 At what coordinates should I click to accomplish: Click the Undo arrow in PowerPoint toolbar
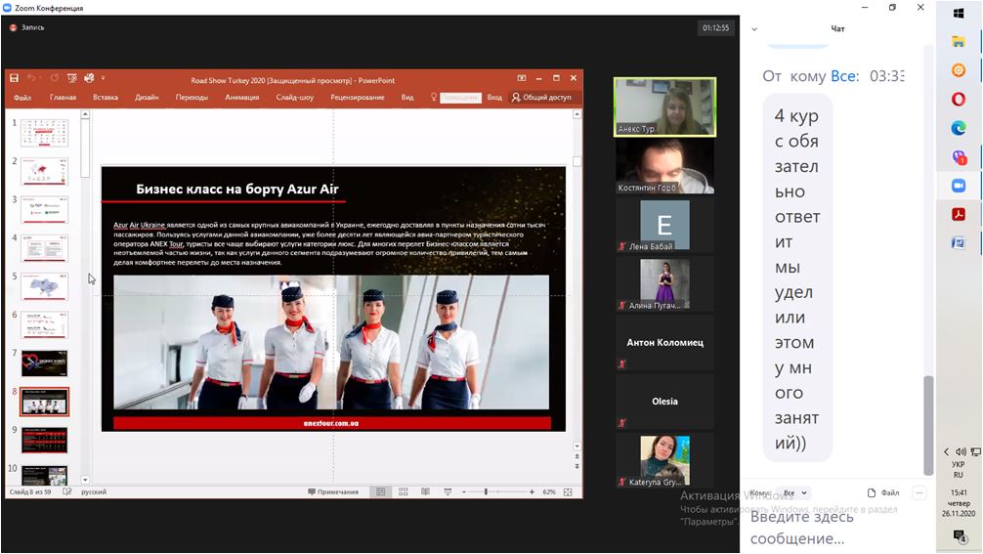32,78
